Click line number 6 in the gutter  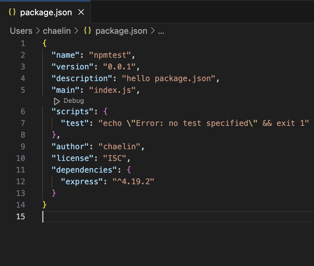[23, 112]
